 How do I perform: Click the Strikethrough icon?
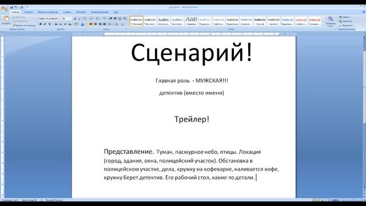coord(56,24)
